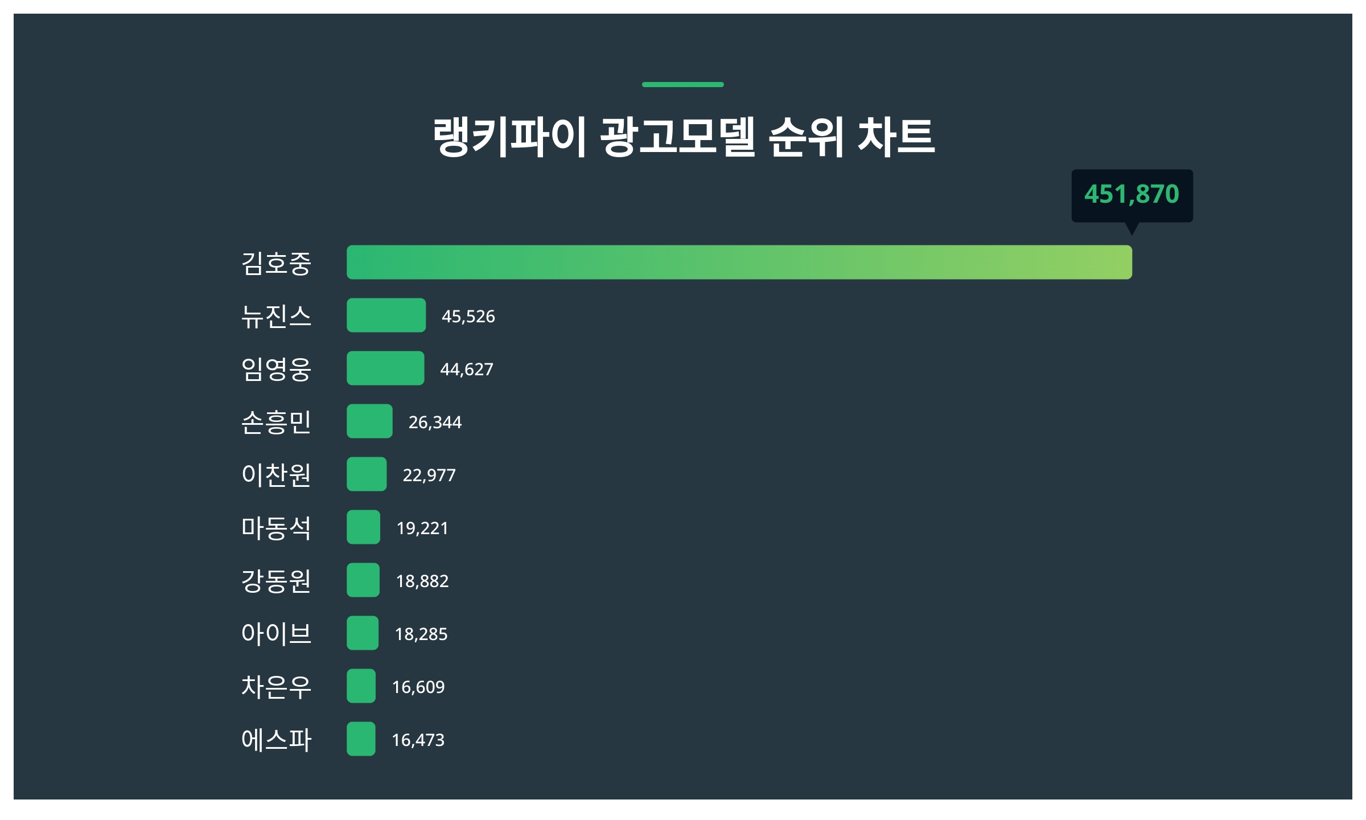
Task: Click the 강동원 bar
Action: pyautogui.click(x=363, y=580)
